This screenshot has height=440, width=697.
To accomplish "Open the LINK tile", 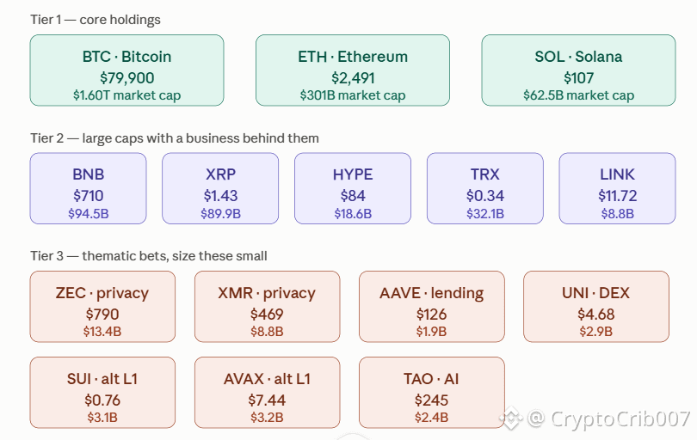I will pos(618,188).
